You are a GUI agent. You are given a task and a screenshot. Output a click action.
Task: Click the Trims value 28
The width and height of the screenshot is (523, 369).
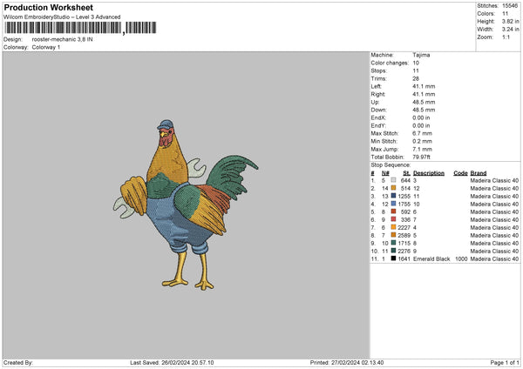(416, 78)
